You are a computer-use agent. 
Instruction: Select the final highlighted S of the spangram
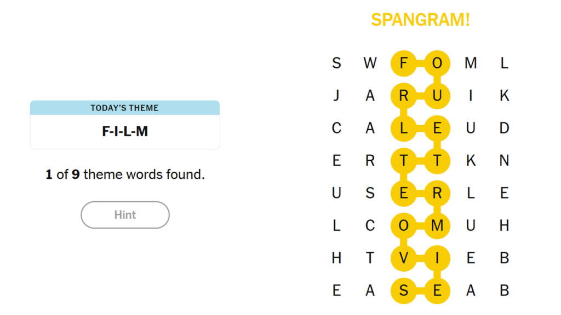click(404, 290)
